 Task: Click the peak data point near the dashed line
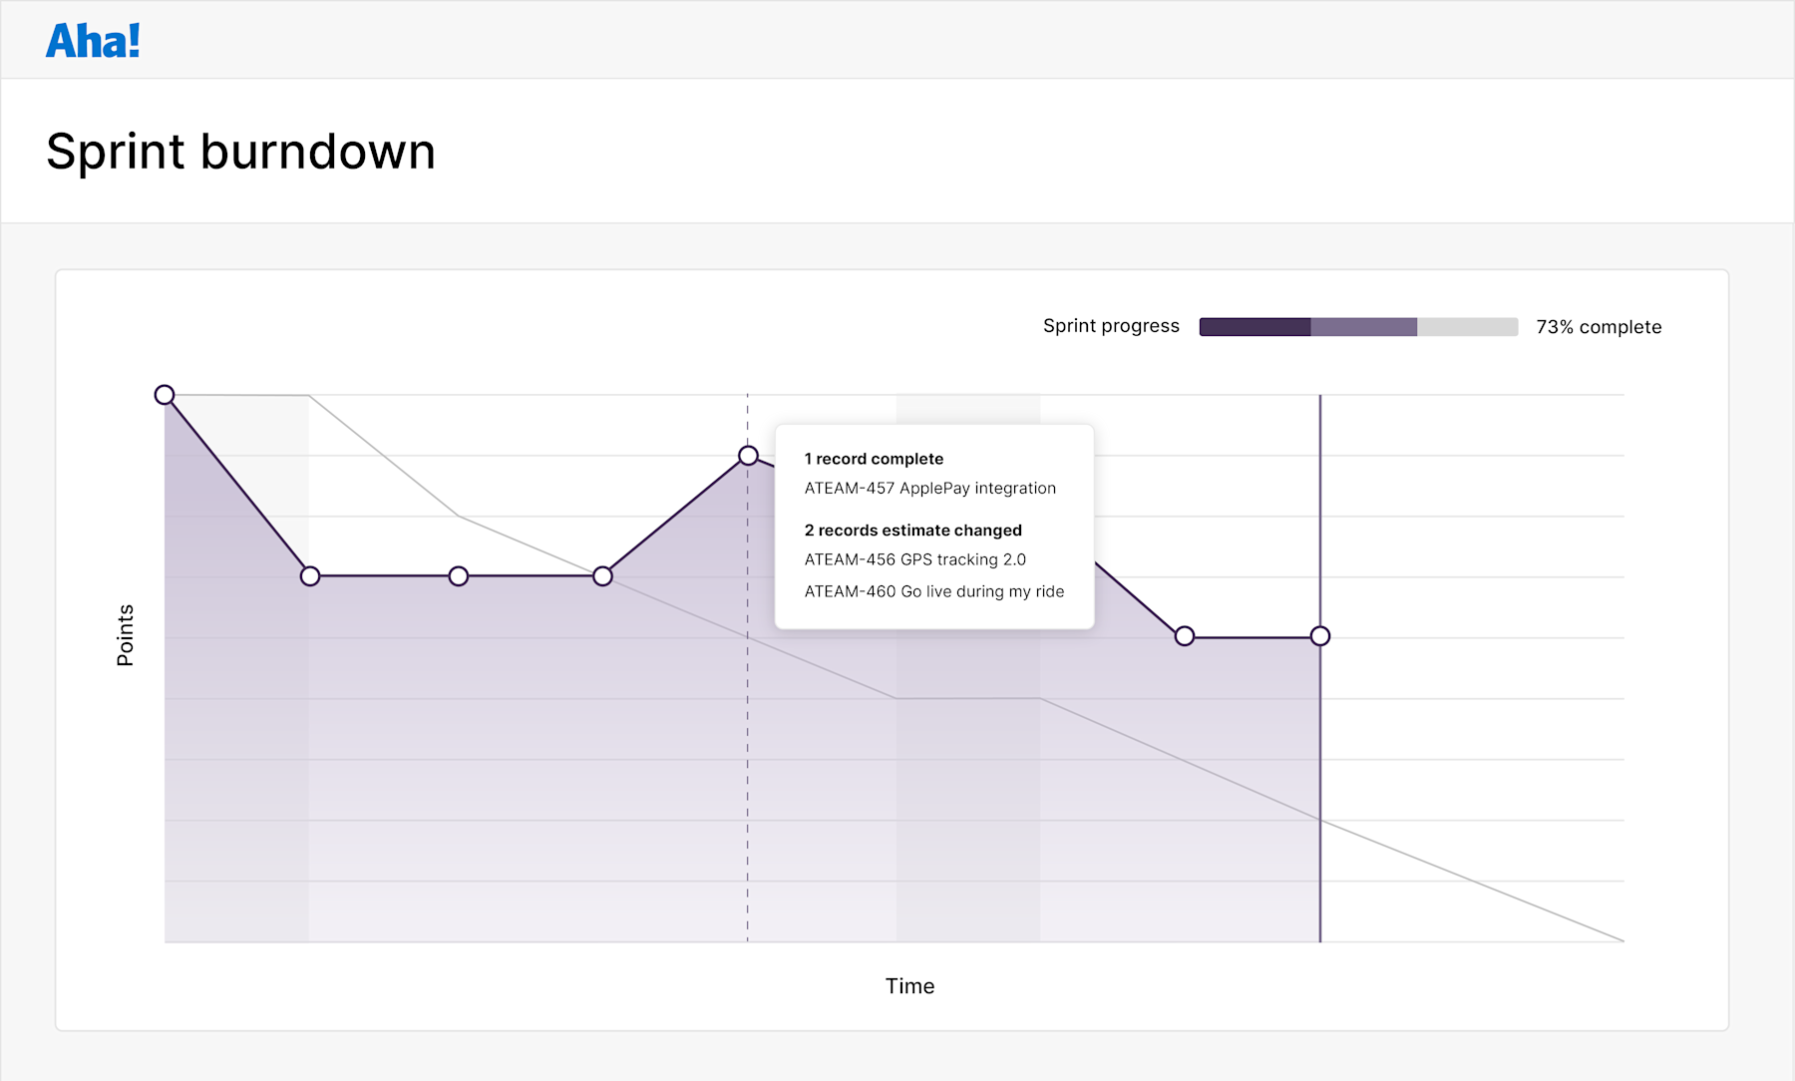tap(749, 456)
